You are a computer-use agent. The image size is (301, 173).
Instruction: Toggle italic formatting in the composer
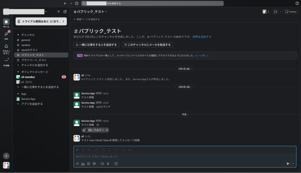tap(83, 150)
